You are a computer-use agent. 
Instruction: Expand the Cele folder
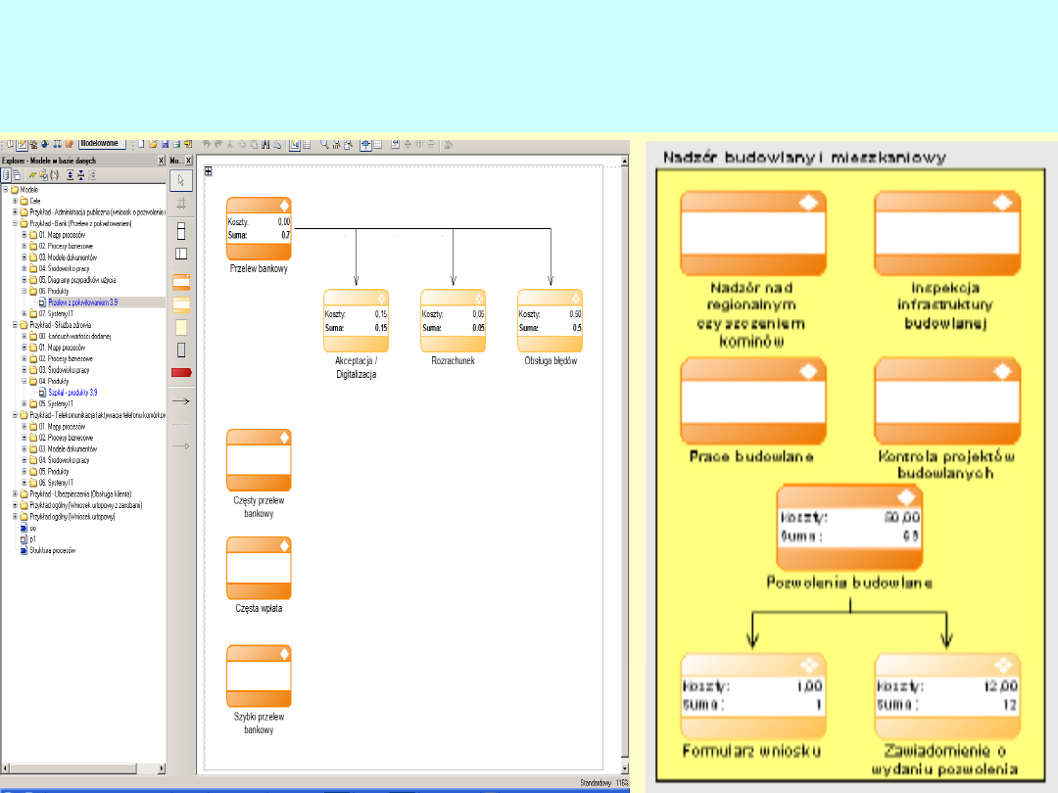pyautogui.click(x=15, y=200)
